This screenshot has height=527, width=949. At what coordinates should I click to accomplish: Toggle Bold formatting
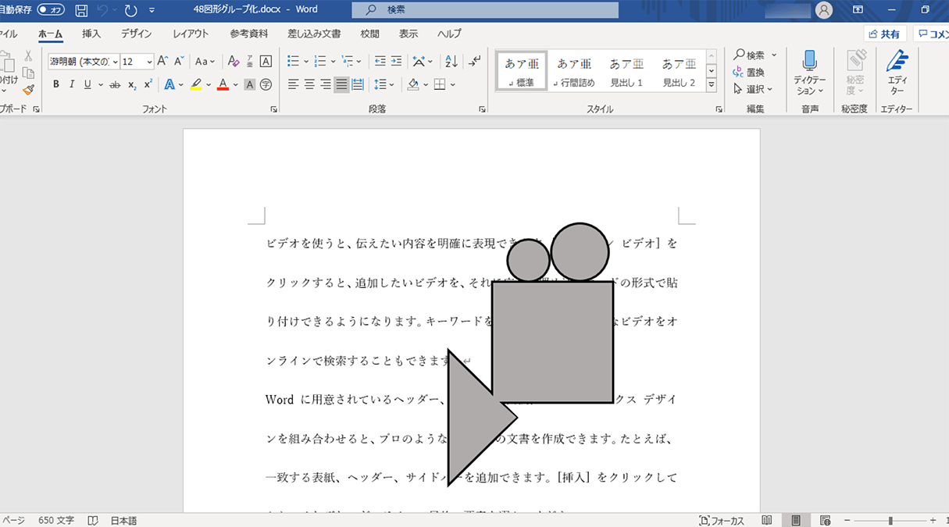tap(56, 84)
